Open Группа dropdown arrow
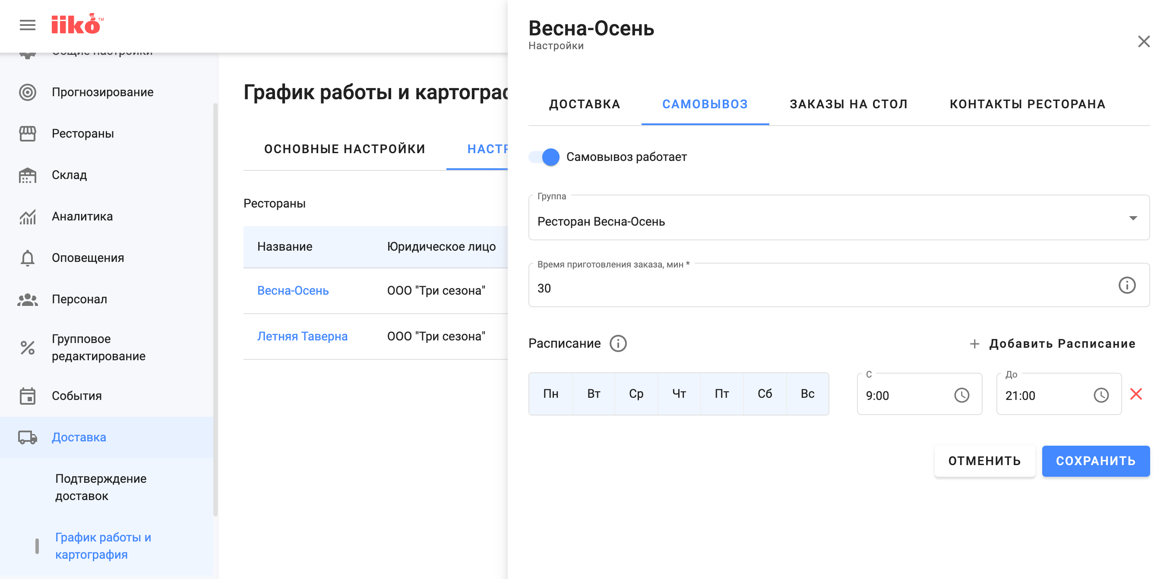The width and height of the screenshot is (1170, 579). [1133, 218]
